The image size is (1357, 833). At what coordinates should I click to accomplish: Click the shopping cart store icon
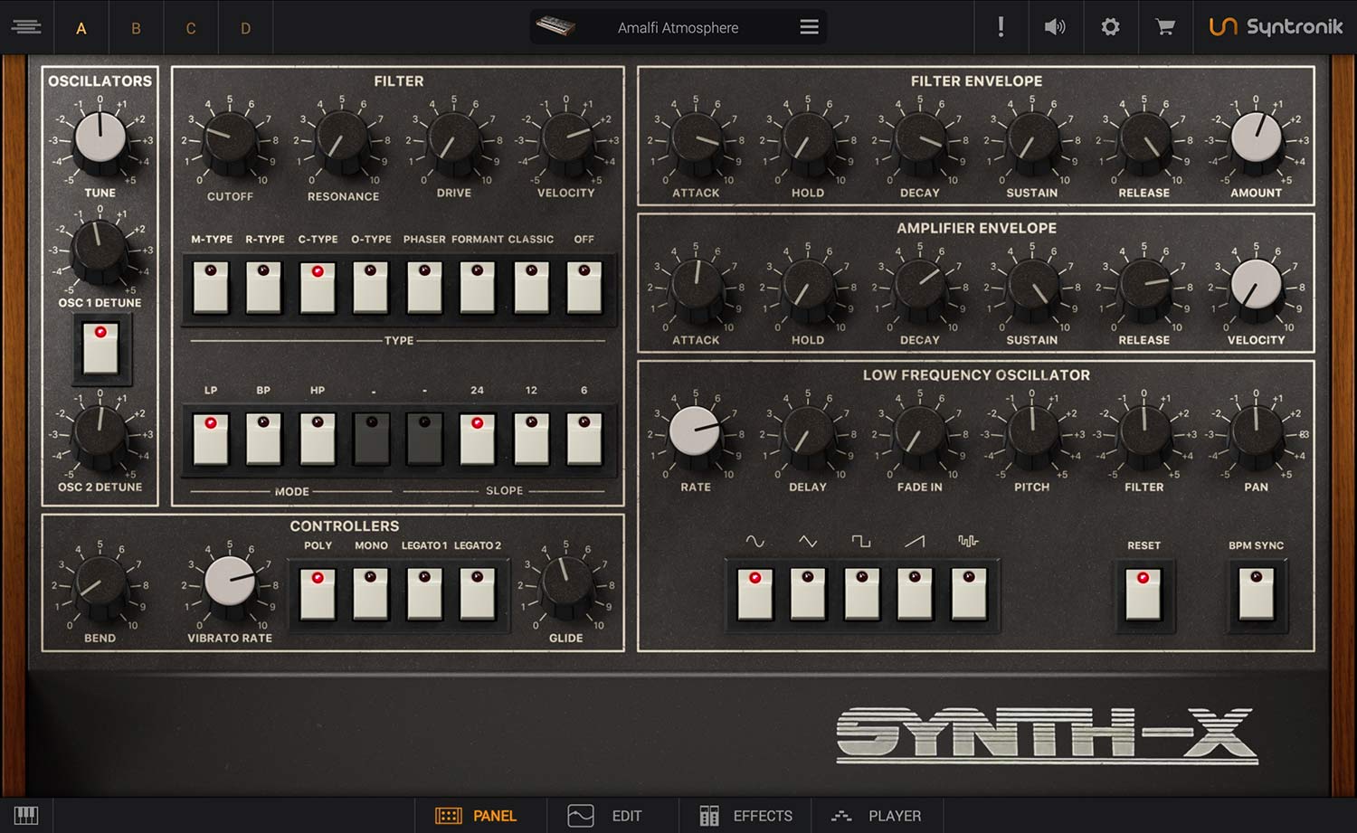1165,27
